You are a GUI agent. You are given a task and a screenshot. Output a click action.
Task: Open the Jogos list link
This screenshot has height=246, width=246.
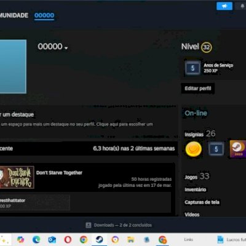(191, 177)
